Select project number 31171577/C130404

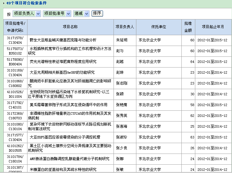[15, 137]
